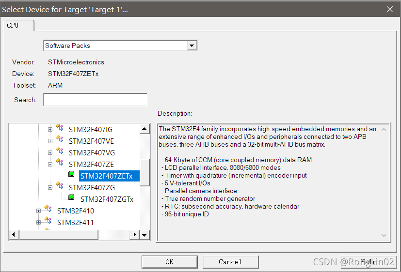This screenshot has width=401, height=272.
Task: Click the Cancel button
Action: point(230,262)
